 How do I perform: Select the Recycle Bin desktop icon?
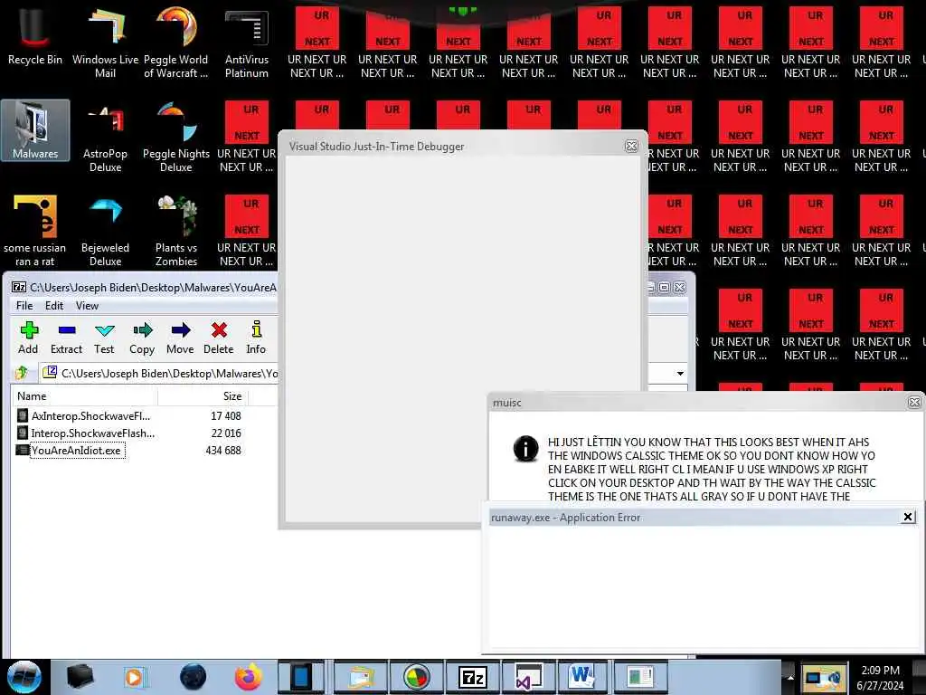pyautogui.click(x=35, y=37)
